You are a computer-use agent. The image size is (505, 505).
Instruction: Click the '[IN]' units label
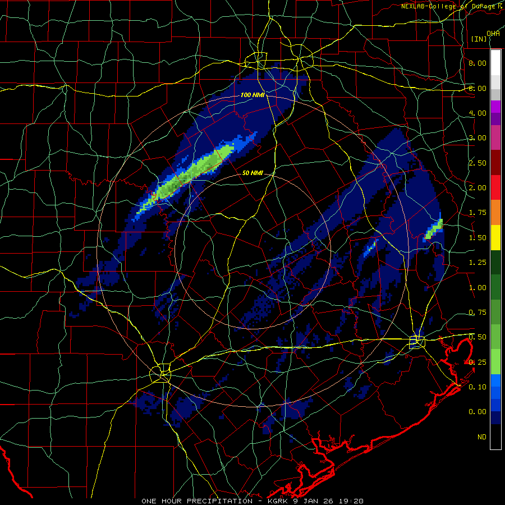tap(479, 39)
